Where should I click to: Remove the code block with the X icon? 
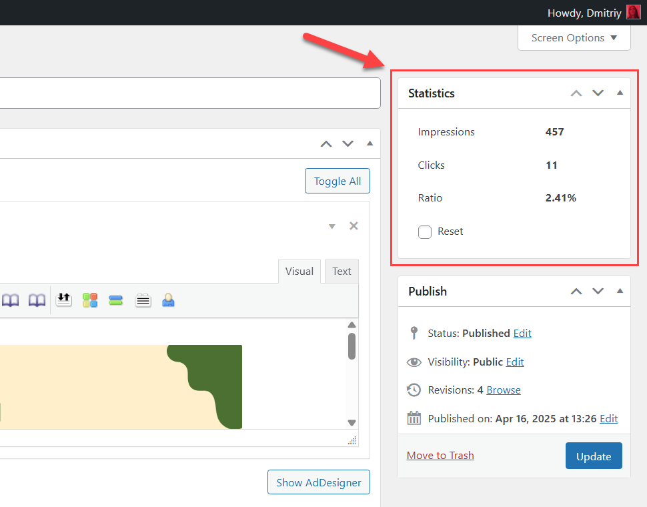[x=354, y=225]
